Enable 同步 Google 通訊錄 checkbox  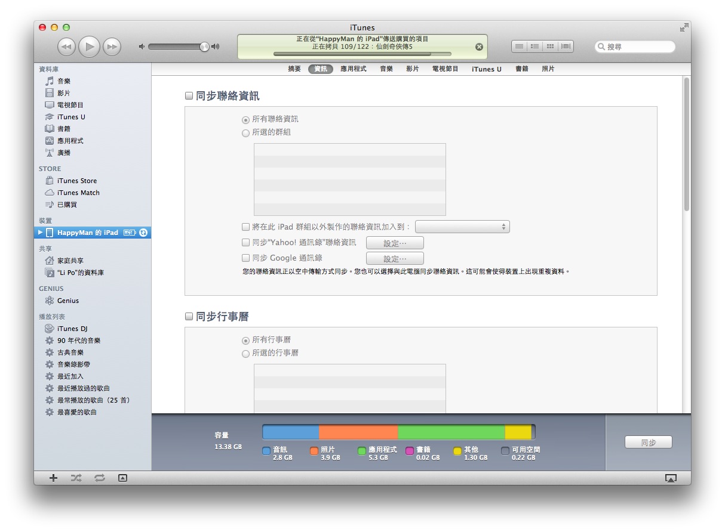pos(245,258)
